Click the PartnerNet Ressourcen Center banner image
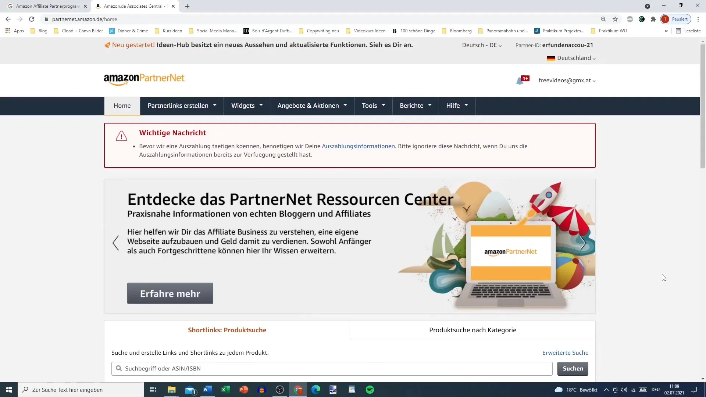Screen dimensions: 706x397 (350, 246)
